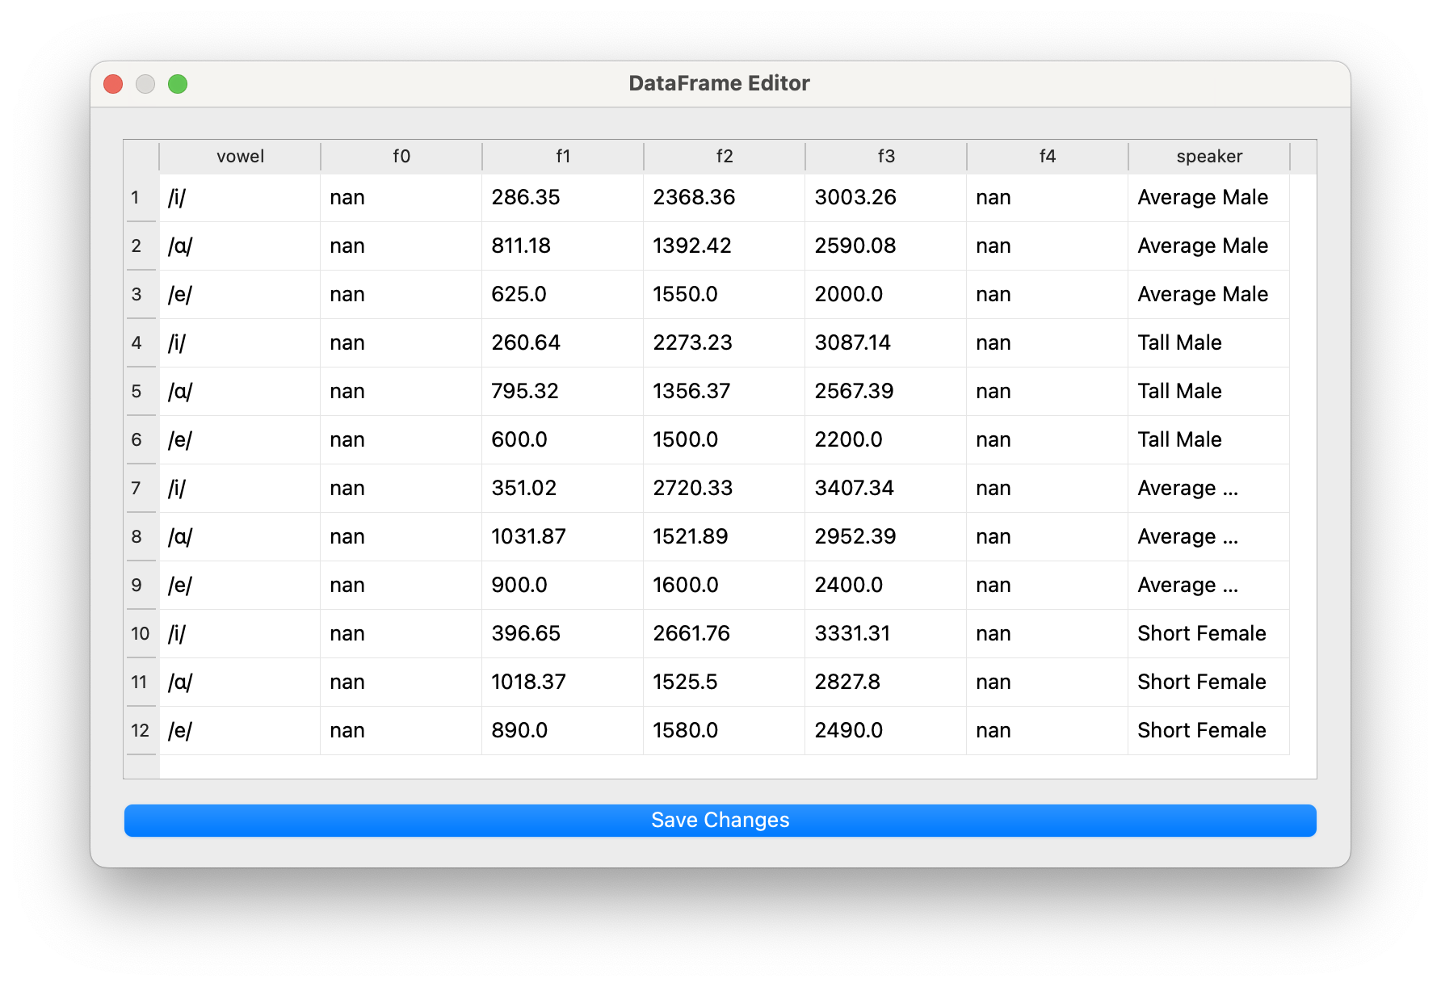The height and width of the screenshot is (987, 1441).
Task: Click the f3 cell 2590.08
Action: (886, 246)
